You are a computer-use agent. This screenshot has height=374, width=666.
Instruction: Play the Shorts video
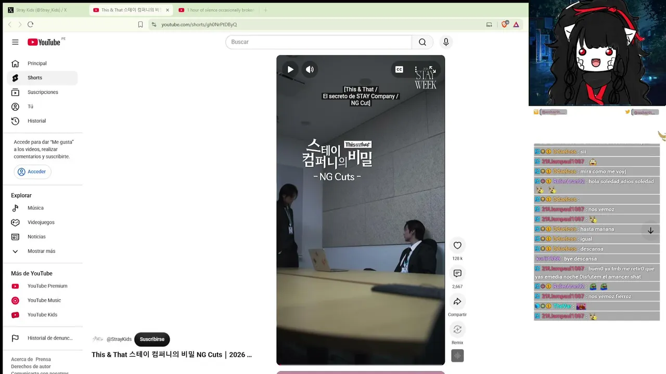[x=290, y=70]
